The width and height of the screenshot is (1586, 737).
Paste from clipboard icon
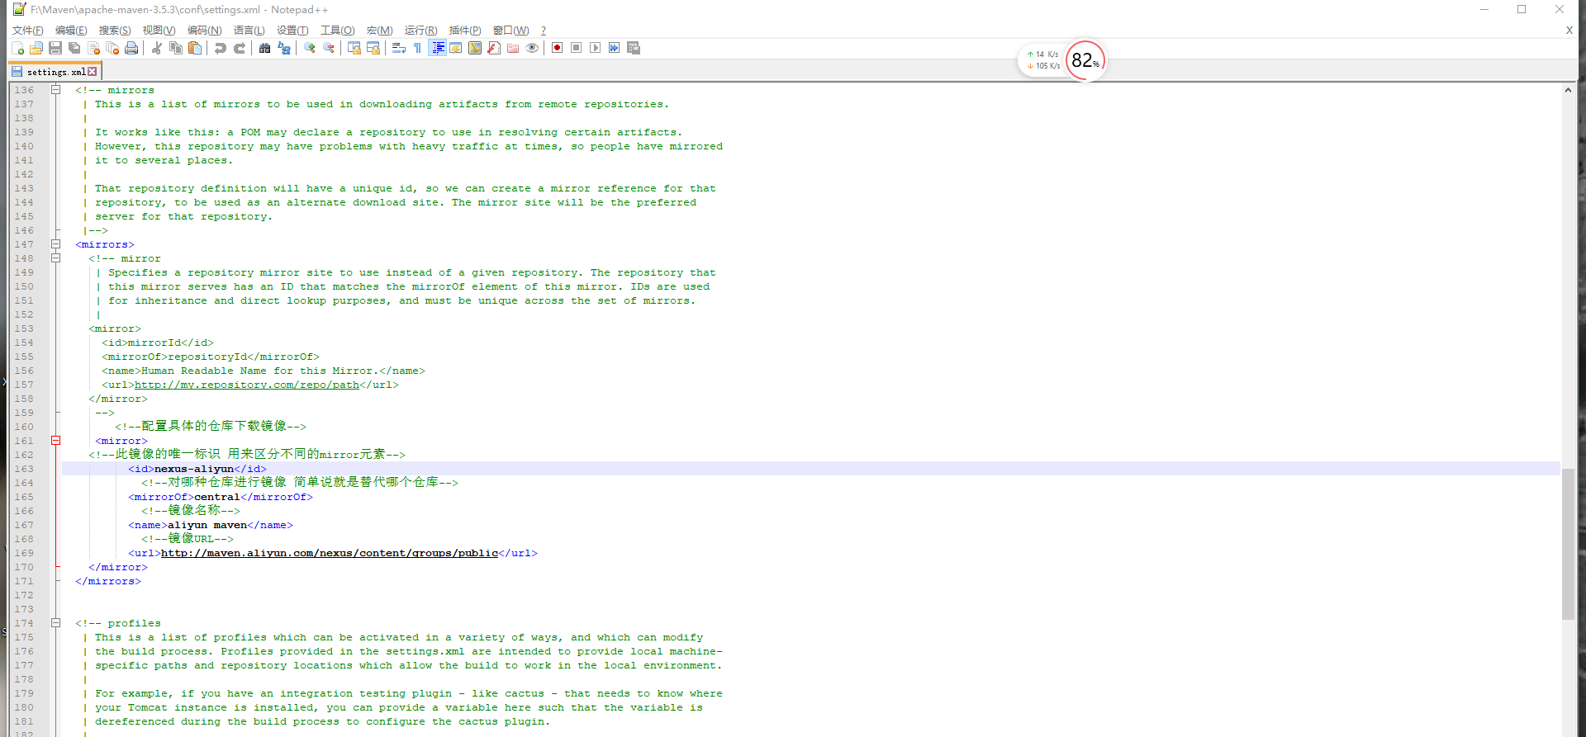195,48
